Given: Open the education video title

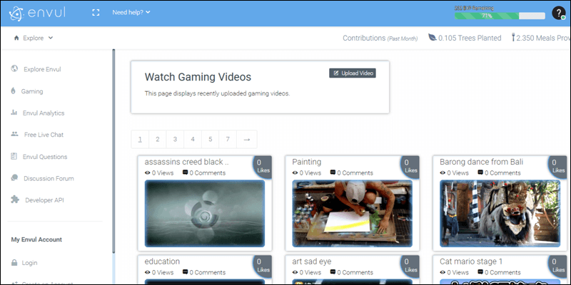Looking at the screenshot, I should tap(162, 261).
